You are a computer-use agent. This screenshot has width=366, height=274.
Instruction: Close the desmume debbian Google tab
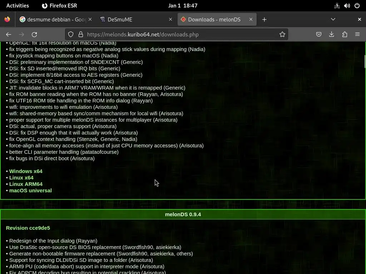pos(90,20)
